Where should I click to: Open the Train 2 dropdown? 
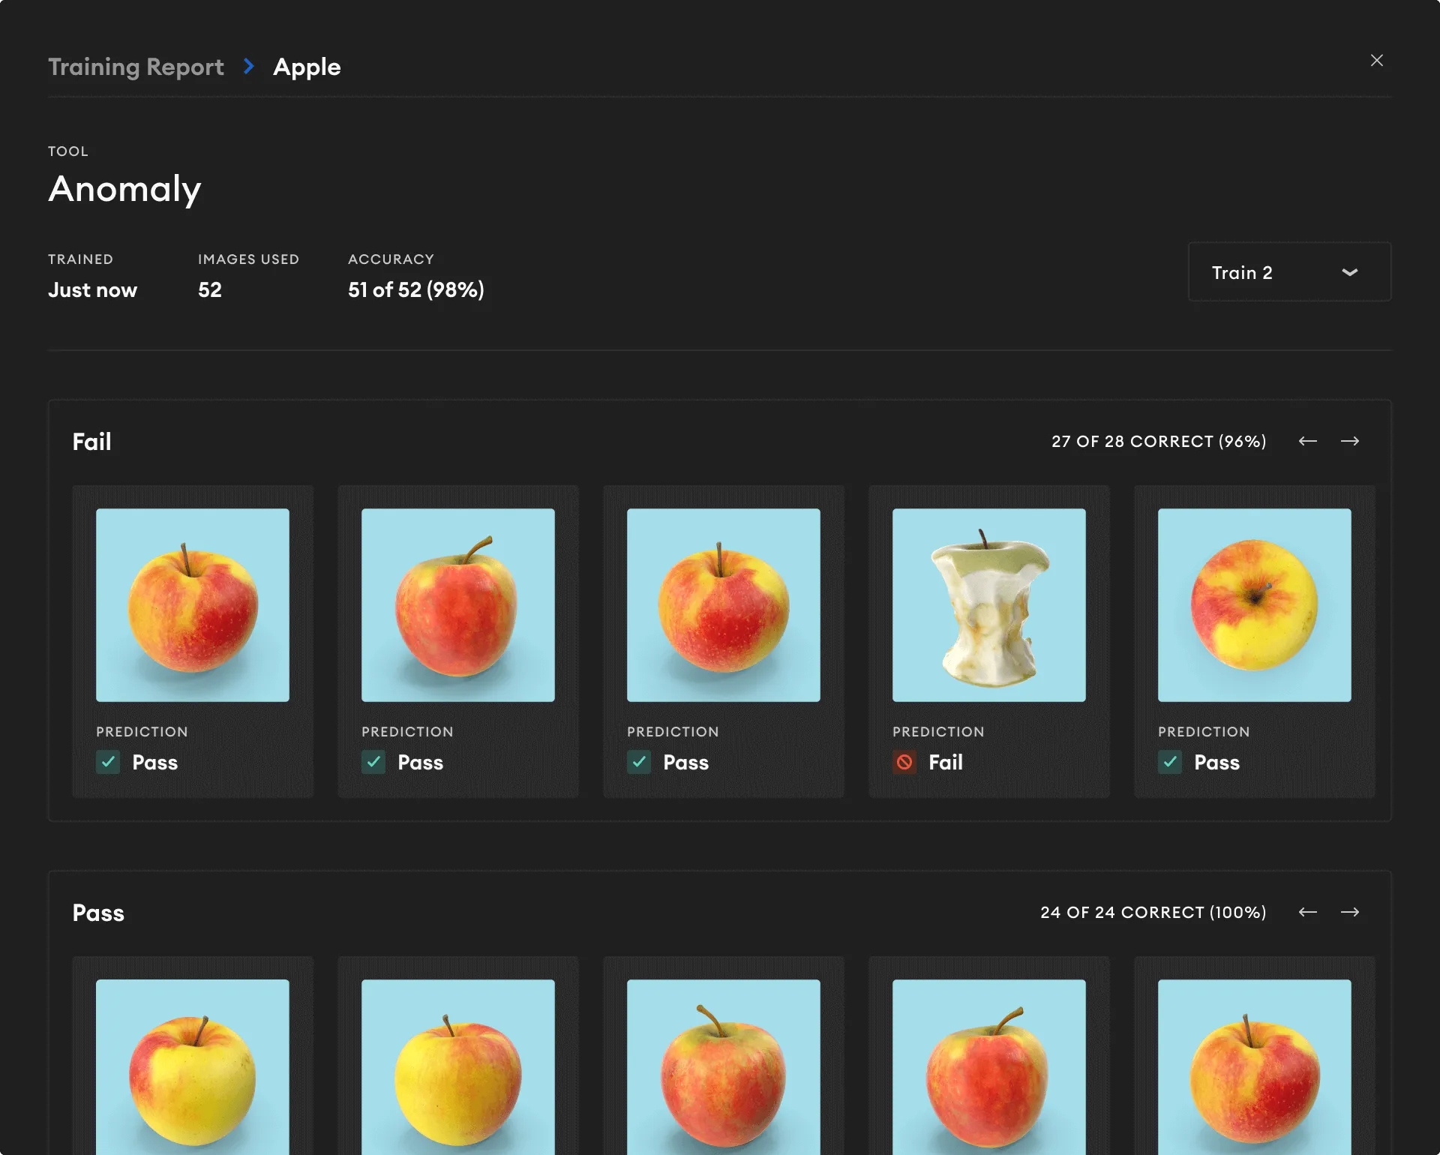pyautogui.click(x=1289, y=272)
